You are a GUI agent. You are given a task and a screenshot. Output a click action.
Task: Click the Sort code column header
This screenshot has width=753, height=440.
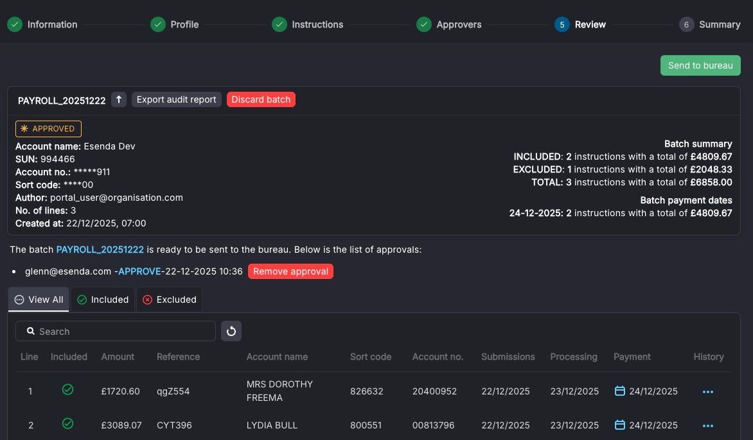click(x=371, y=357)
